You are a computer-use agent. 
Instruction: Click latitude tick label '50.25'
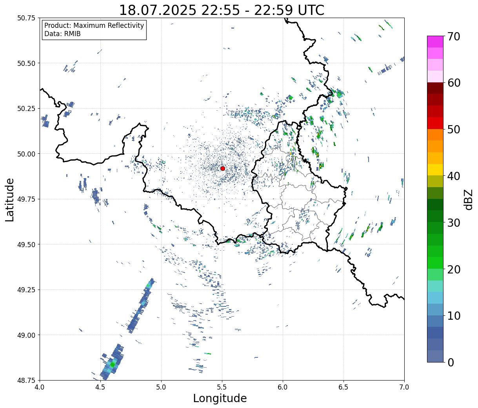(26, 109)
